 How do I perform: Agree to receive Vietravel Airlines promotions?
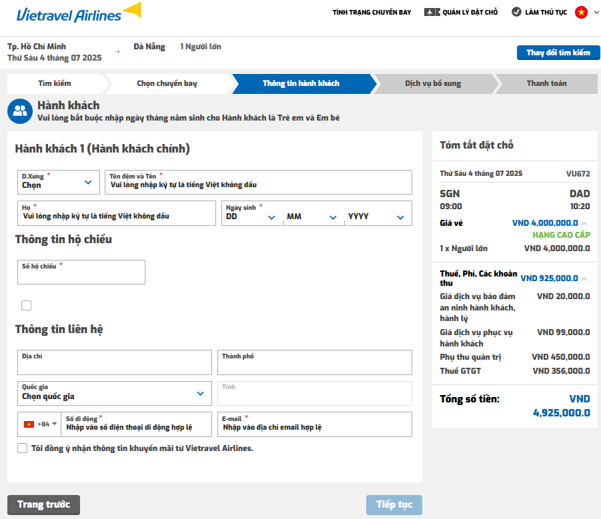[22, 448]
